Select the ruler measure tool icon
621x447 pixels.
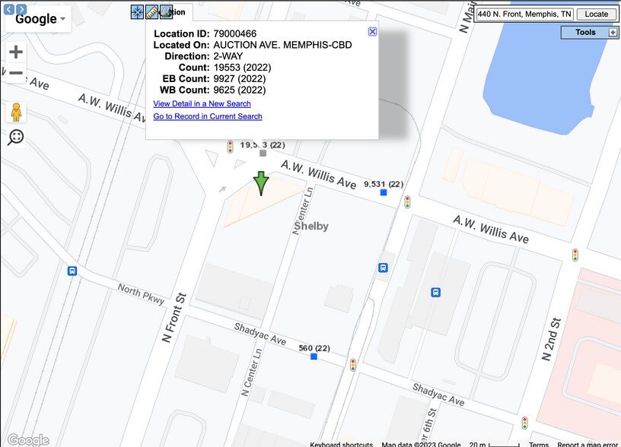[151, 12]
